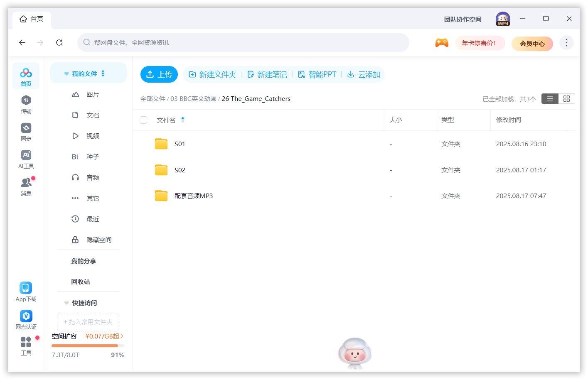This screenshot has height=380, width=588.
Task: Collapse the 快捷访问 section
Action: pos(66,303)
